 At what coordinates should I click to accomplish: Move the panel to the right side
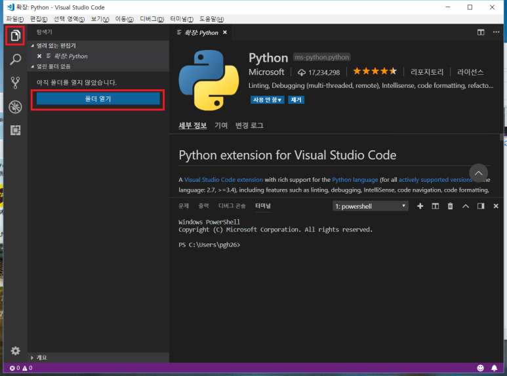click(x=481, y=206)
